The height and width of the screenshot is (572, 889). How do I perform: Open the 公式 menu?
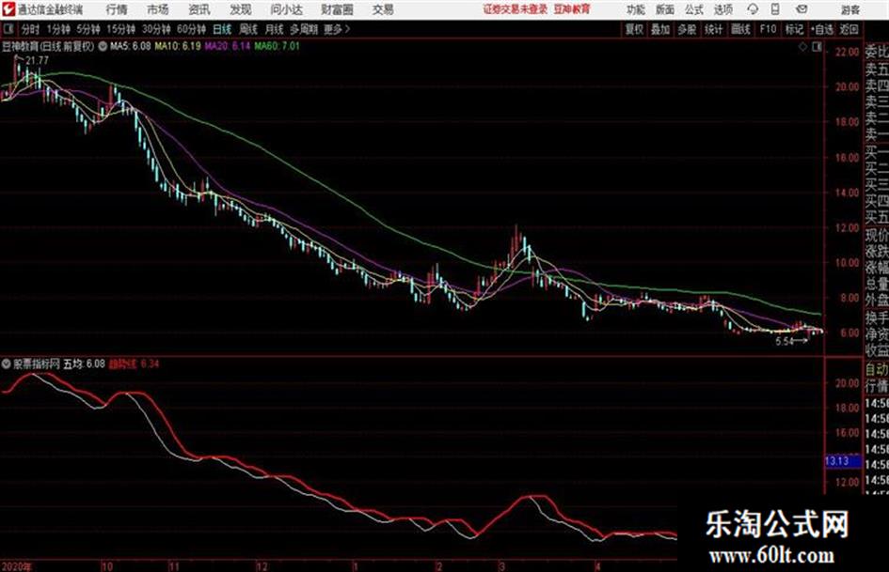[694, 9]
